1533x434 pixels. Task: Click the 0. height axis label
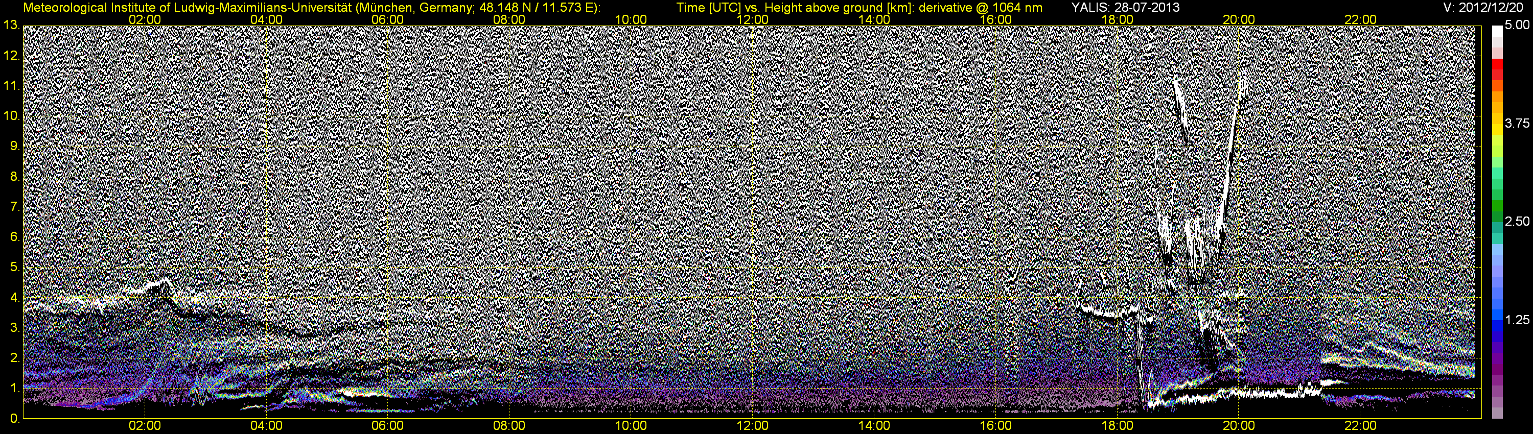pyautogui.click(x=15, y=419)
